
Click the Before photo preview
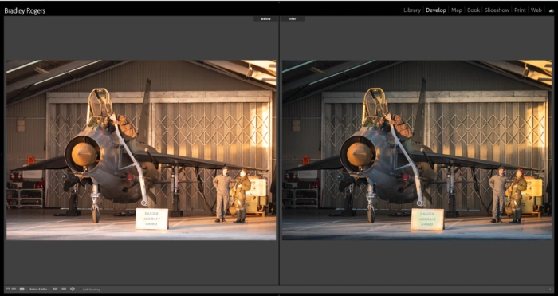[x=141, y=150]
